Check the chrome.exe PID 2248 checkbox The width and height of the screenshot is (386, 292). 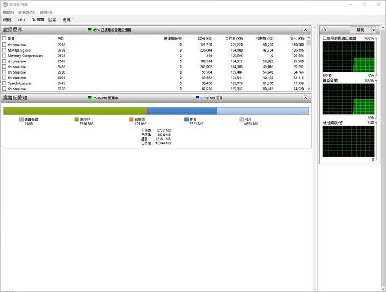tap(4, 45)
